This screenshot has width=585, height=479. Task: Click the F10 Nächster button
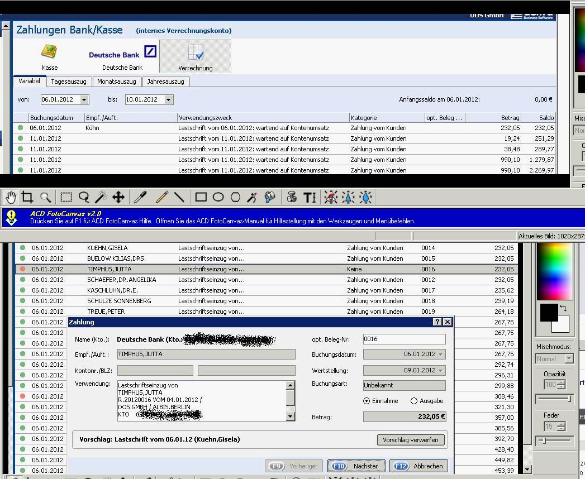click(x=356, y=466)
